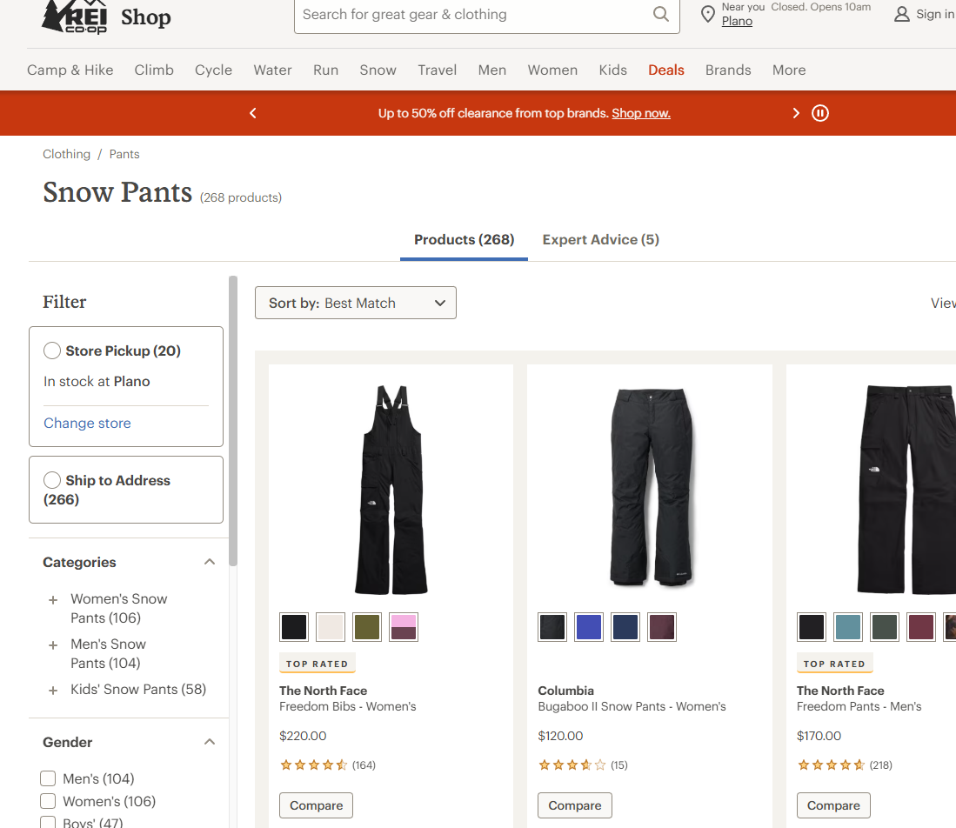Screen dimensions: 956x828
Task: Switch to the Products (268) tab
Action: click(464, 240)
